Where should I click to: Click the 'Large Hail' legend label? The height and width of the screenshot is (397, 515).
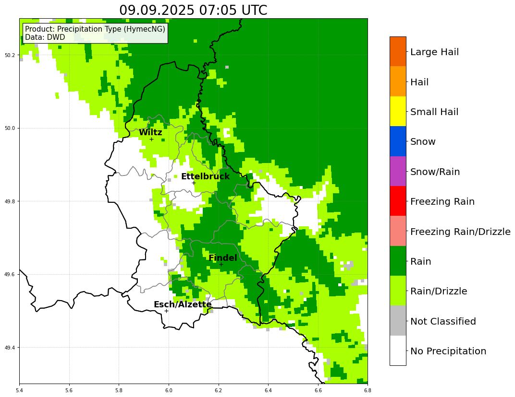click(434, 52)
